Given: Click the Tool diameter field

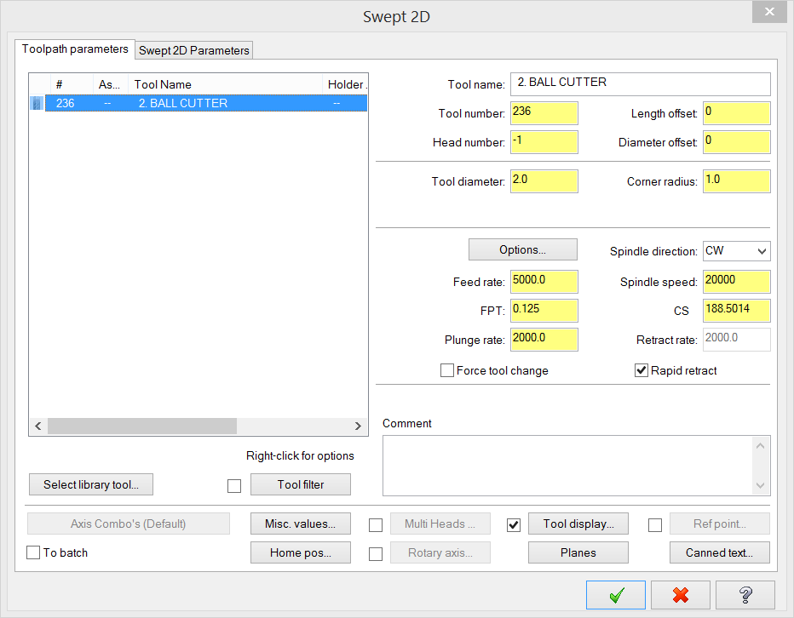Looking at the screenshot, I should [x=544, y=181].
